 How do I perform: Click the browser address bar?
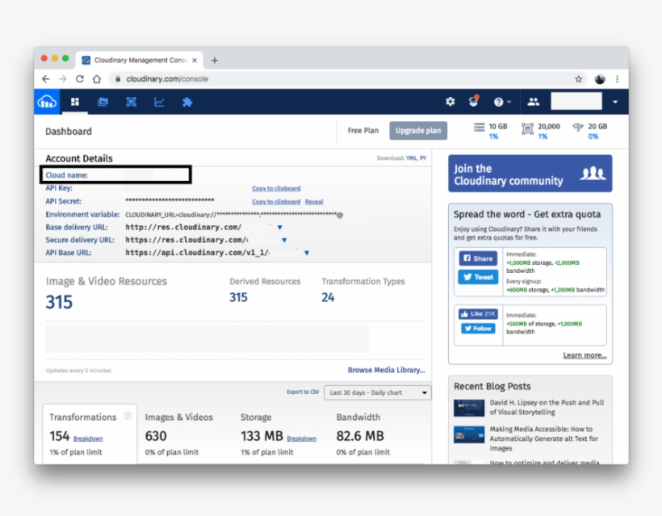pyautogui.click(x=339, y=79)
